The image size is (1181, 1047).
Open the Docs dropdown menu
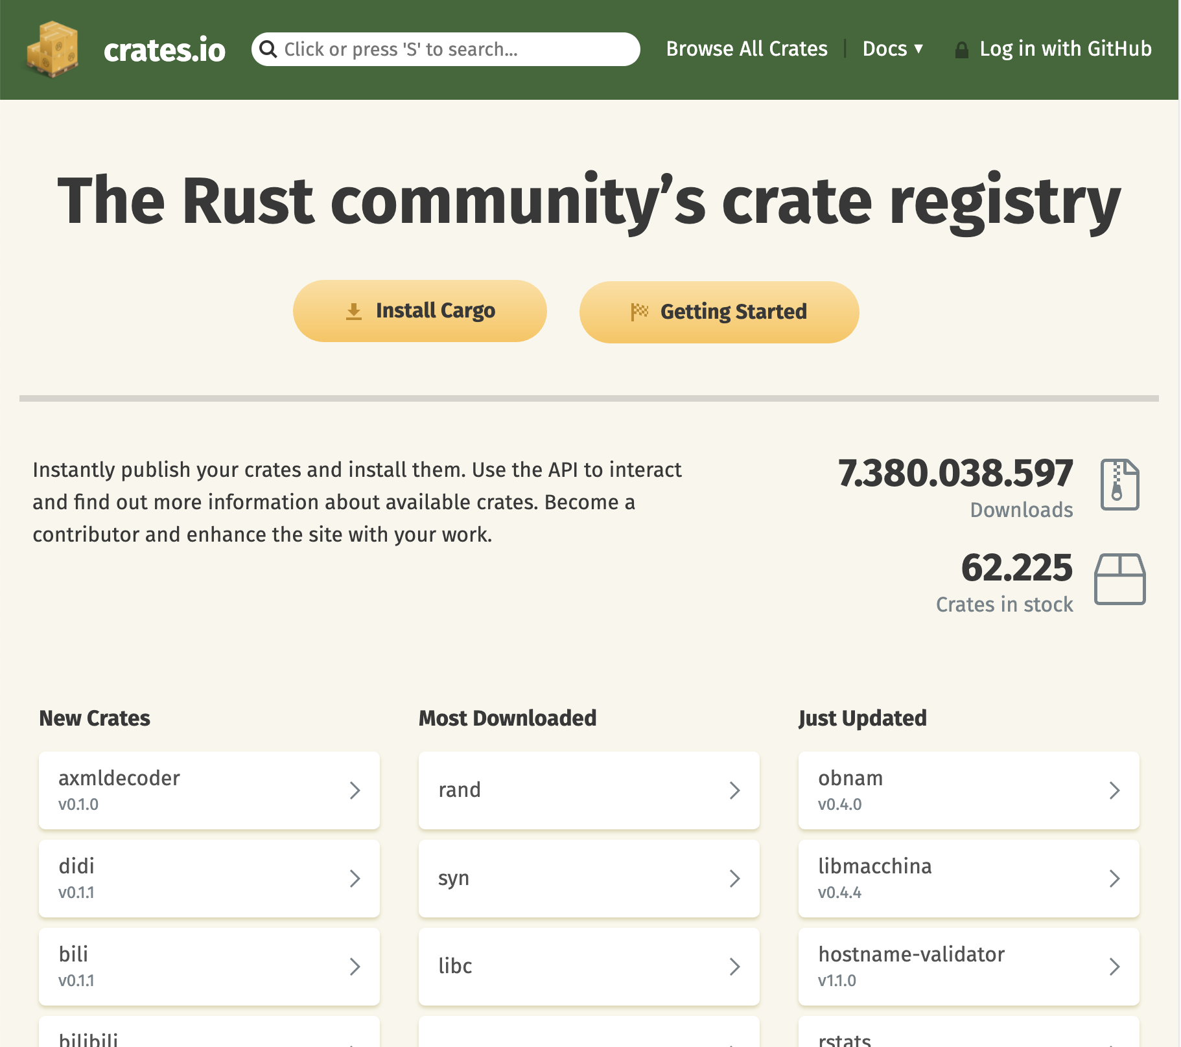point(893,49)
